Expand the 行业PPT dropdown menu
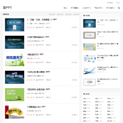This screenshot has height=123, width=123. [x=87, y=8]
